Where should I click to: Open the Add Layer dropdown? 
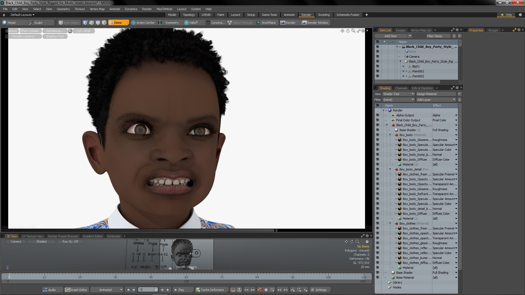point(436,100)
